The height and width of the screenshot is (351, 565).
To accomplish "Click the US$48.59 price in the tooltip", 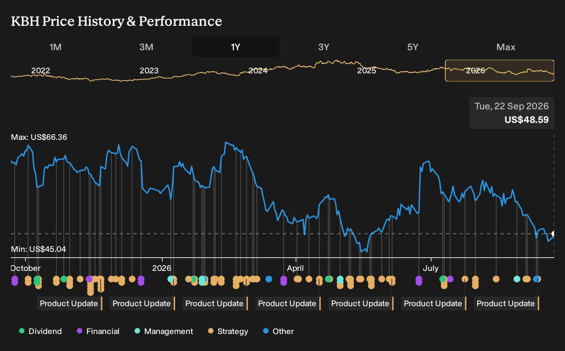I will pyautogui.click(x=526, y=120).
